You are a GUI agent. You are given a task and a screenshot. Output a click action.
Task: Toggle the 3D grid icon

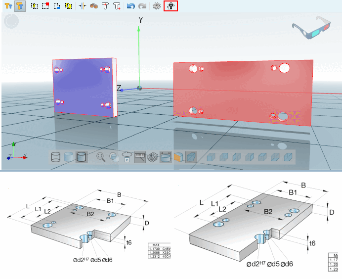pos(153,157)
